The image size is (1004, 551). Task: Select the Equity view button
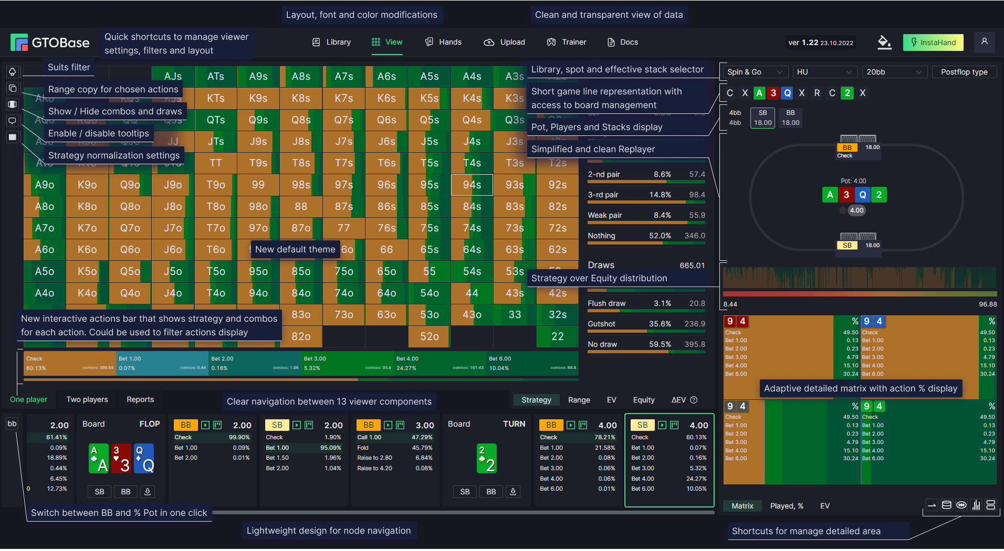pos(644,400)
